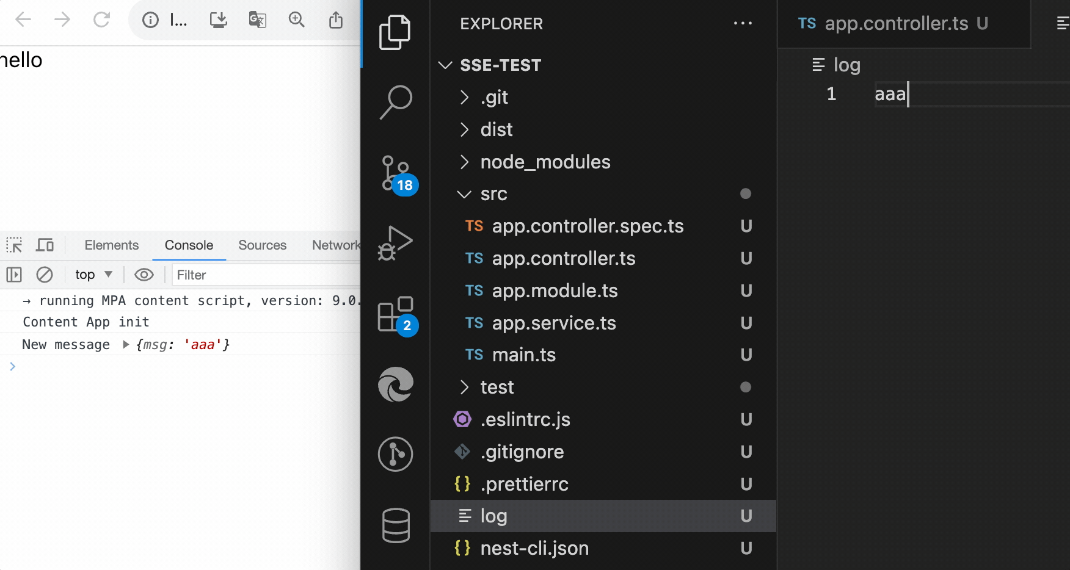
Task: Expand the logged msg object in console
Action: [126, 345]
